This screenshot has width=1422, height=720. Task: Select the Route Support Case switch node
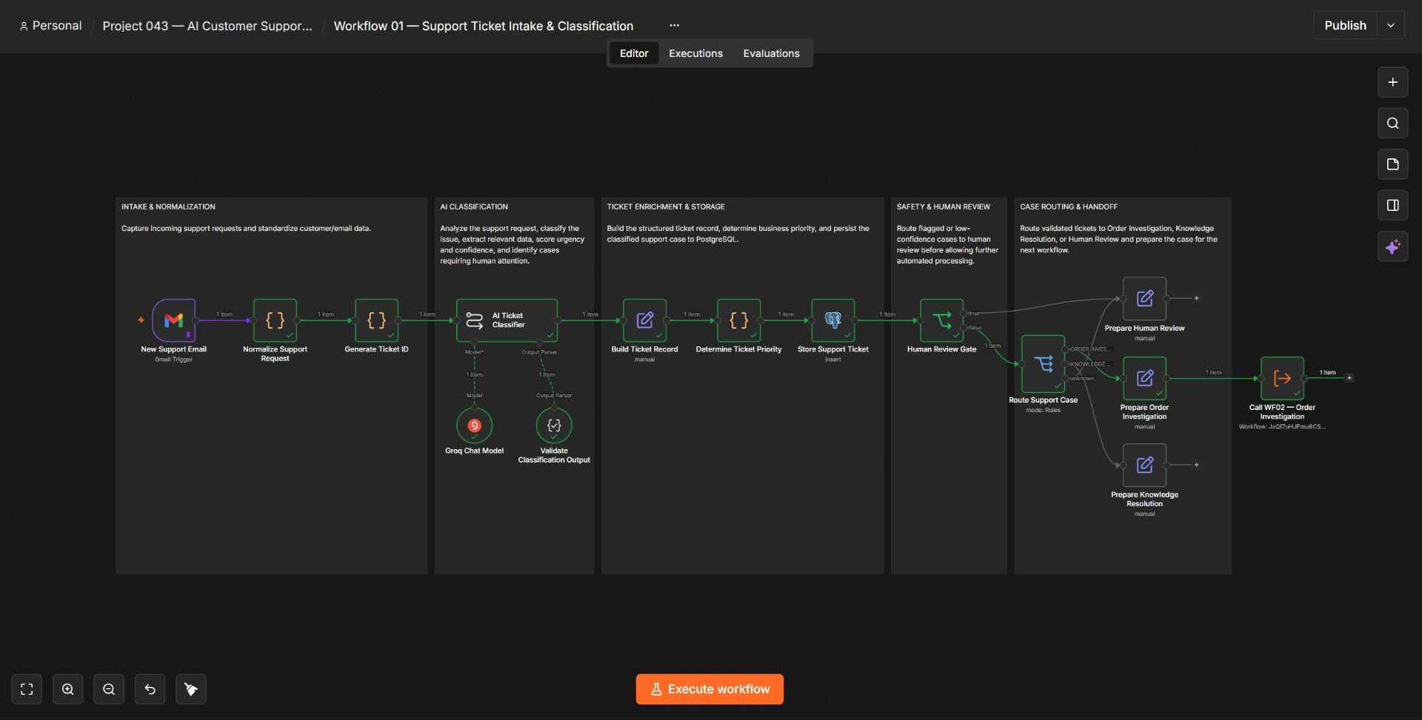[x=1044, y=364]
